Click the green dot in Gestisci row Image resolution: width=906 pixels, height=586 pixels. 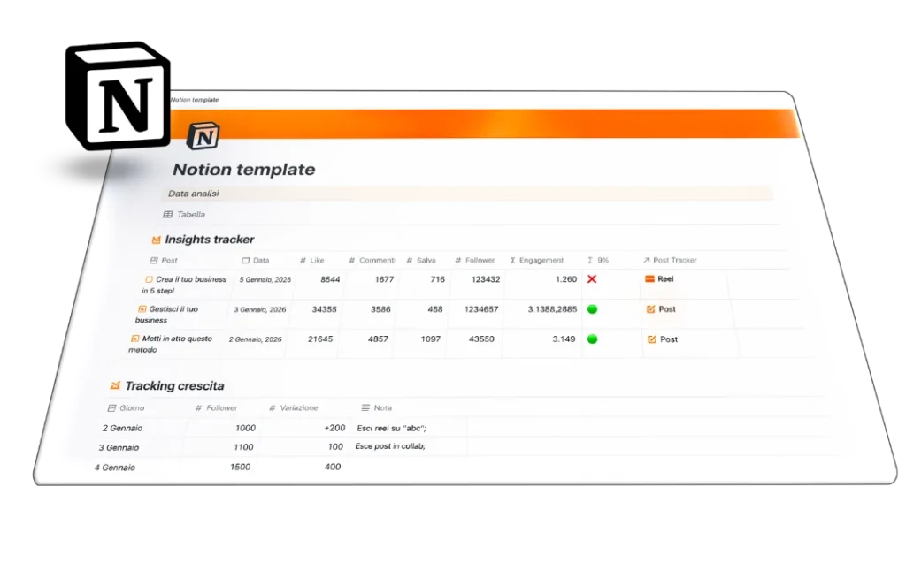592,309
